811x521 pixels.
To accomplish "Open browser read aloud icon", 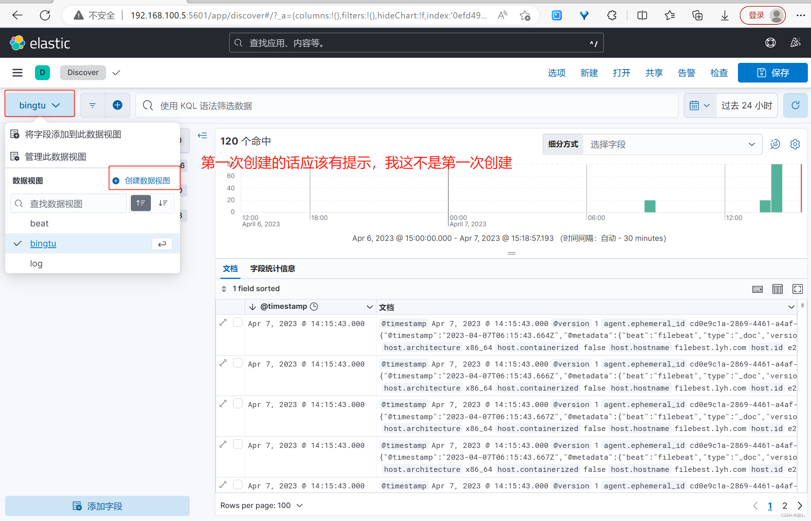I will (503, 15).
